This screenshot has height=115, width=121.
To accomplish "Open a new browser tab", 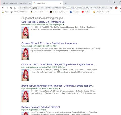I will coord(66,3).
